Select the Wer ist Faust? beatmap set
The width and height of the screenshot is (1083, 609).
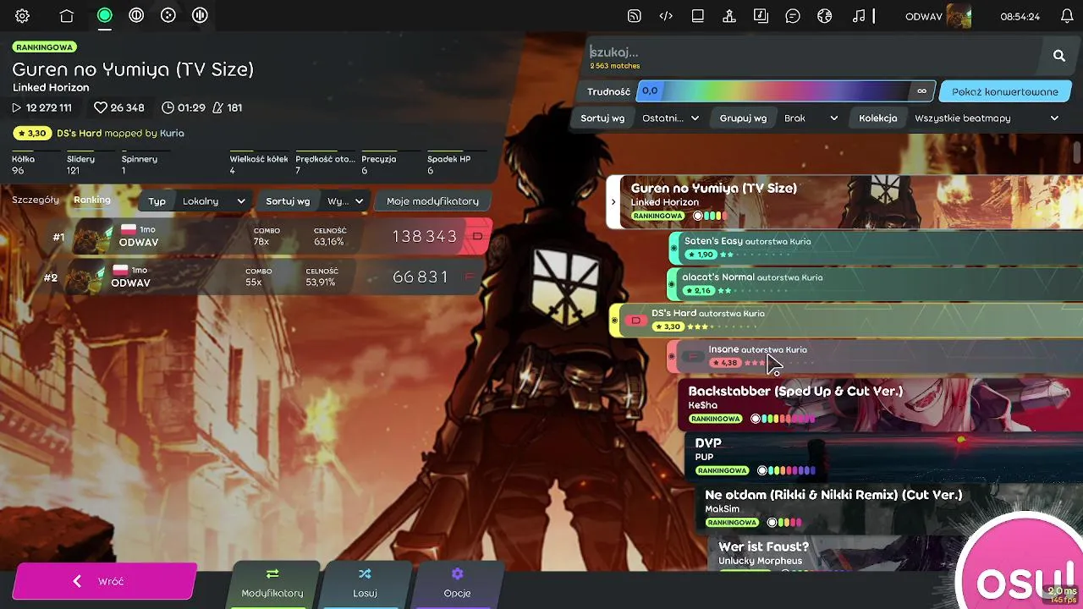(897, 551)
